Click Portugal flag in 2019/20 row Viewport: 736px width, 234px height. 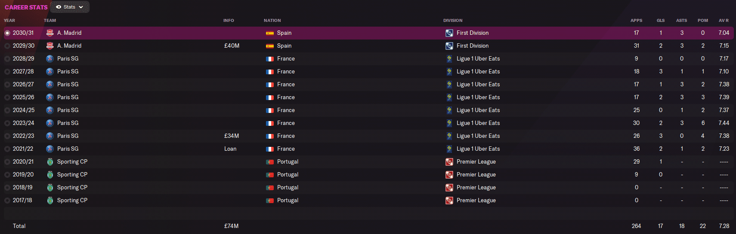tap(270, 175)
